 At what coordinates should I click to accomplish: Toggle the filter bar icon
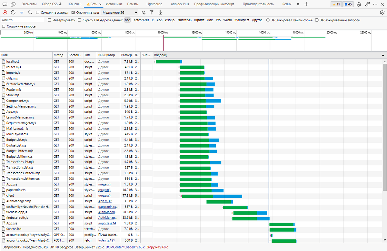pyautogui.click(x=22, y=12)
